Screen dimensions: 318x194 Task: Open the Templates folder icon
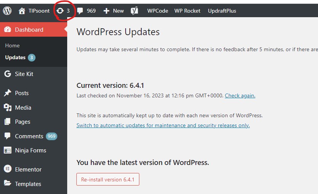pos(8,184)
